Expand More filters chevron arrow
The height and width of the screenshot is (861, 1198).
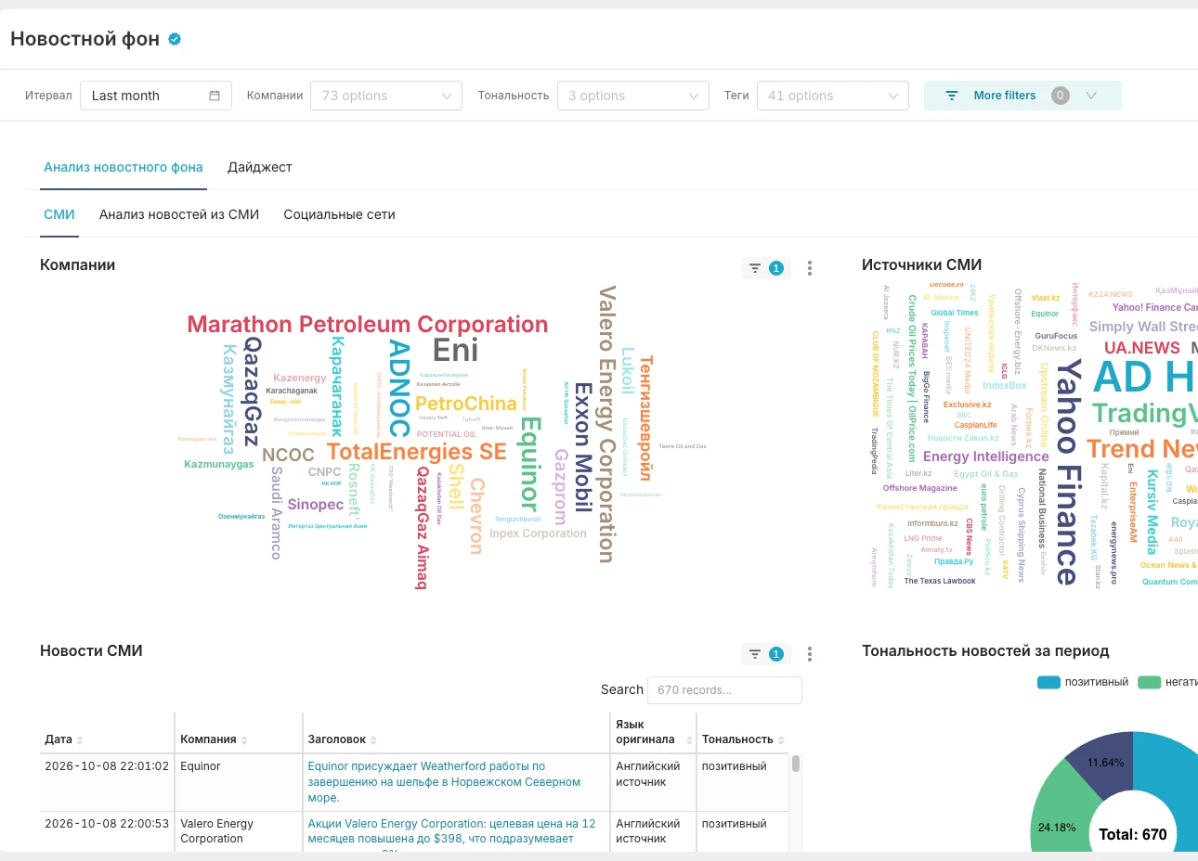pos(1091,96)
